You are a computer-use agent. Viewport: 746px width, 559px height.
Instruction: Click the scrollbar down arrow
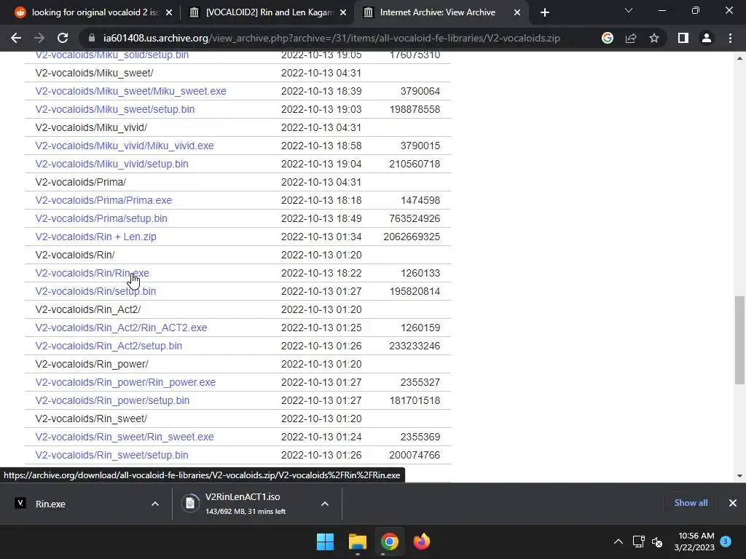[739, 476]
